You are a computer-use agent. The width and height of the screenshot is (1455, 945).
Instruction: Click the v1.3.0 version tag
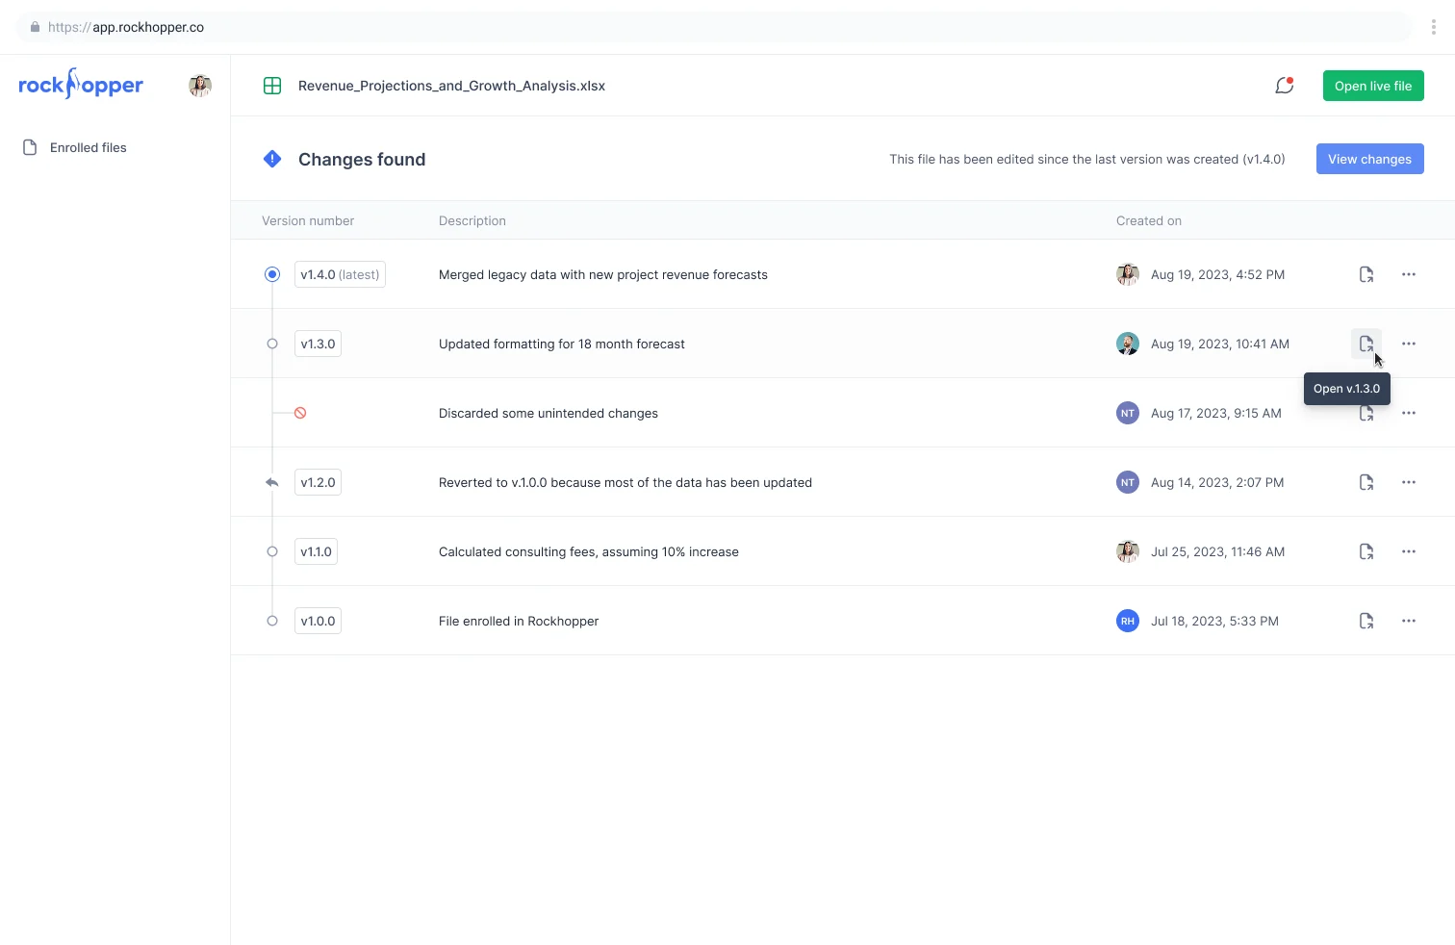click(x=318, y=344)
